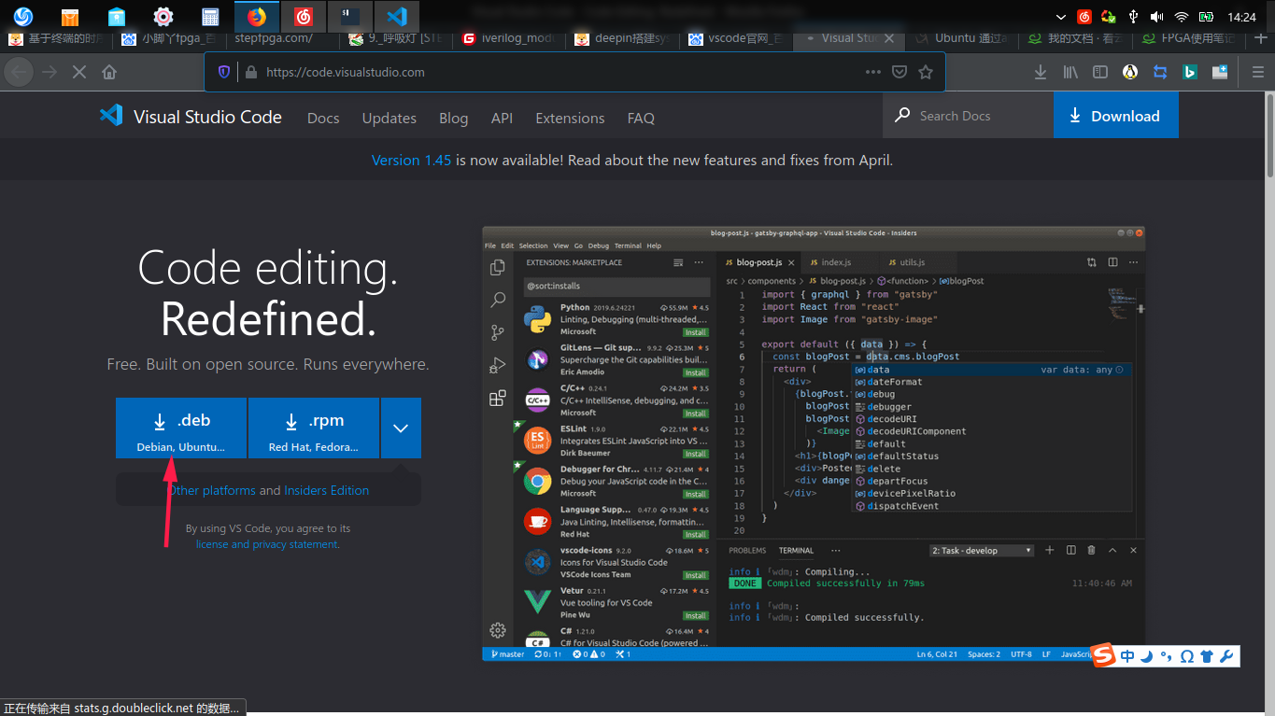This screenshot has width=1275, height=716.
Task: Open the API menu item
Action: (x=503, y=119)
